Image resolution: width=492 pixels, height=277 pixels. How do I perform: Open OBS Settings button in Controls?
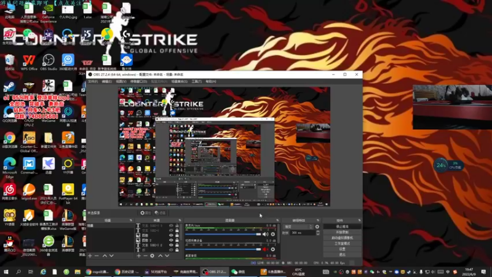(x=342, y=249)
